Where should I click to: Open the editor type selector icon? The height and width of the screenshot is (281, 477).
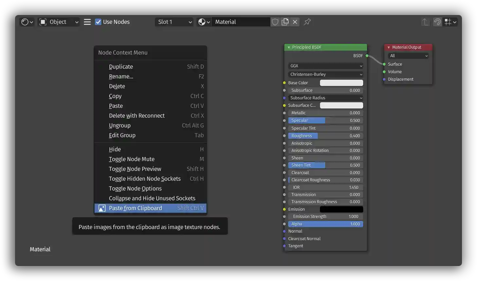coord(26,22)
